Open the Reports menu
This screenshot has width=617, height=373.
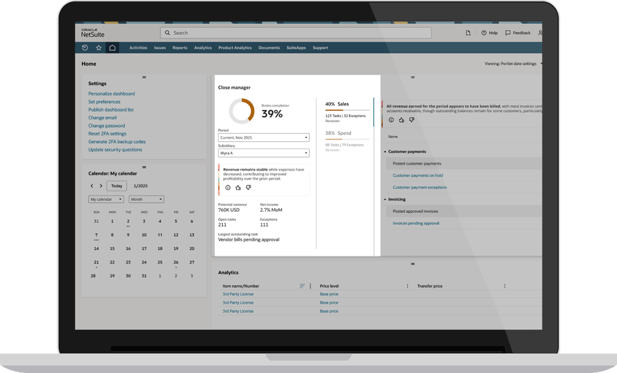[x=180, y=48]
